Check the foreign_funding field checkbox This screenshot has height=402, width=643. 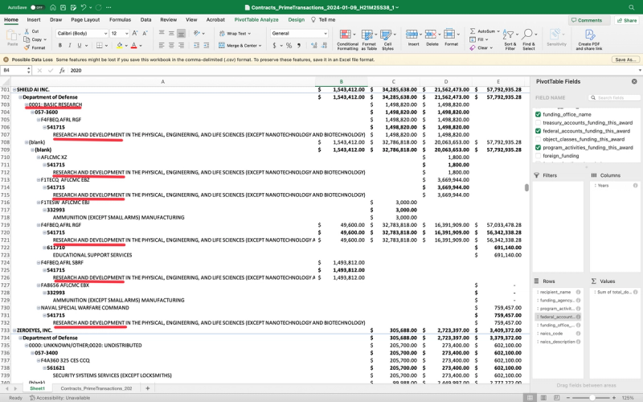tap(538, 156)
